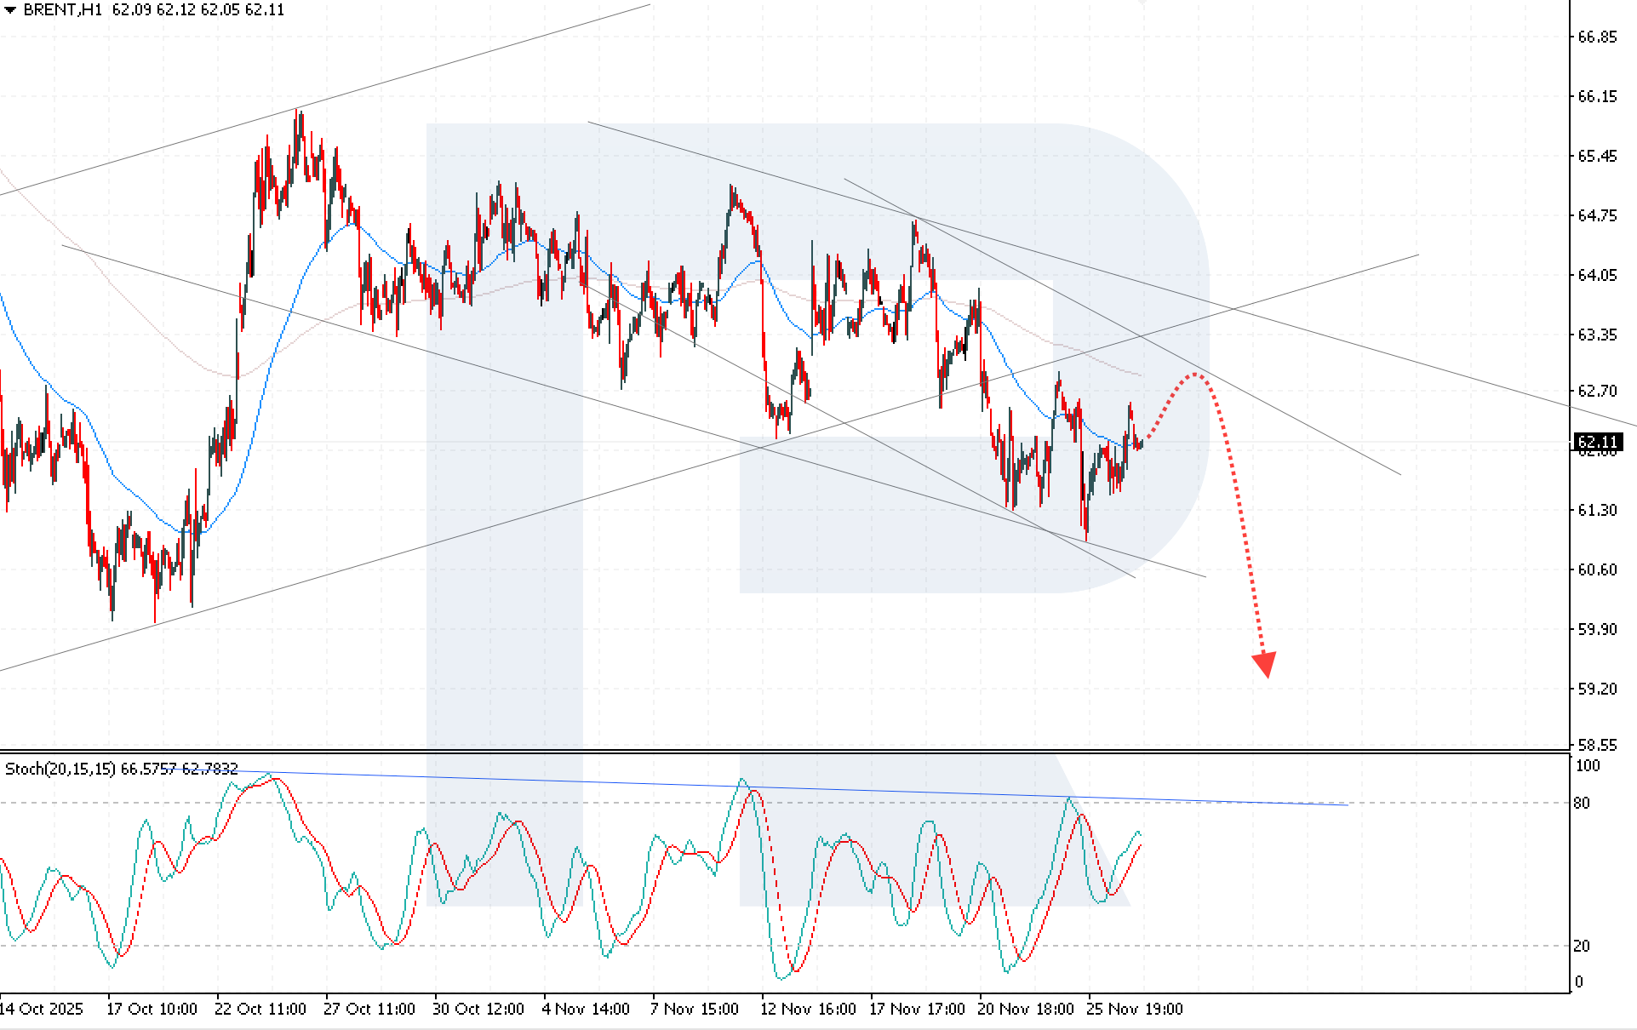Image resolution: width=1637 pixels, height=1030 pixels.
Task: Click the 25 Nov 19:00 time label
Action: pyautogui.click(x=1135, y=1009)
